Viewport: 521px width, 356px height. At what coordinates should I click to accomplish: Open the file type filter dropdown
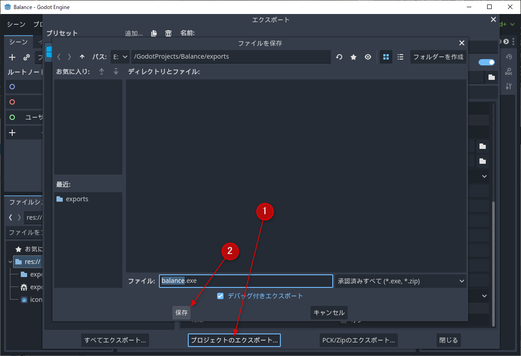(x=400, y=281)
